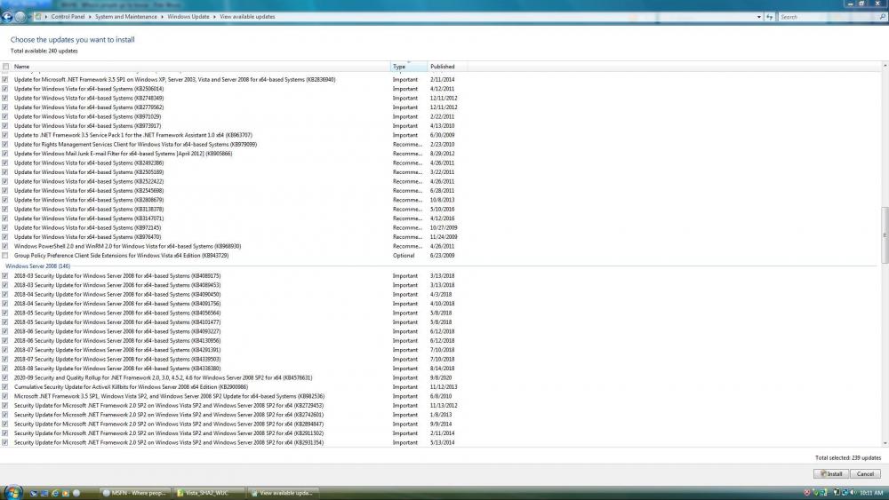Toggle the select-all checkbox in Name header
889x500 pixels.
pyautogui.click(x=6, y=67)
